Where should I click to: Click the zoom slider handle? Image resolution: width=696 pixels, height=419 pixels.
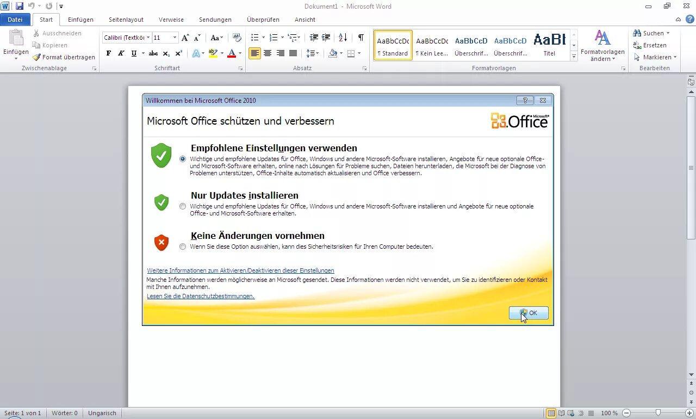658,413
